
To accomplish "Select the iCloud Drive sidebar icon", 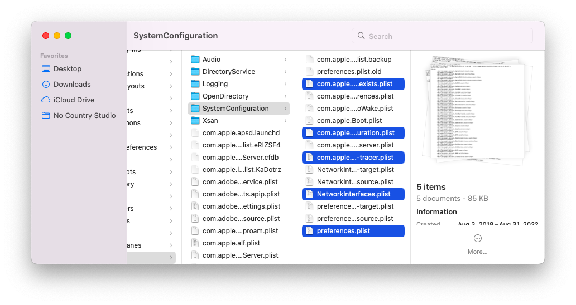I will [x=46, y=100].
